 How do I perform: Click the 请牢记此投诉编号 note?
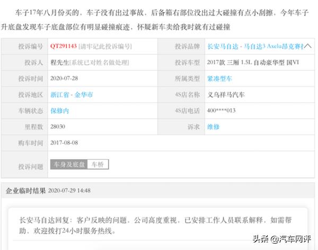pos(105,47)
